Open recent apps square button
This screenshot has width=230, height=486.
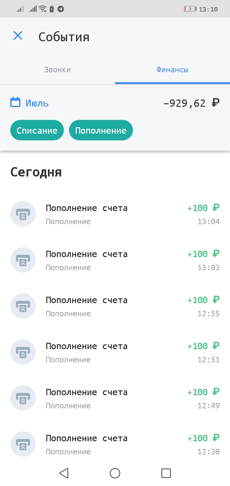tap(166, 473)
